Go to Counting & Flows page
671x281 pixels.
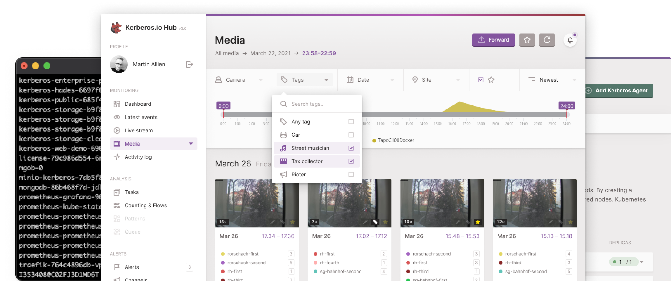pyautogui.click(x=146, y=206)
